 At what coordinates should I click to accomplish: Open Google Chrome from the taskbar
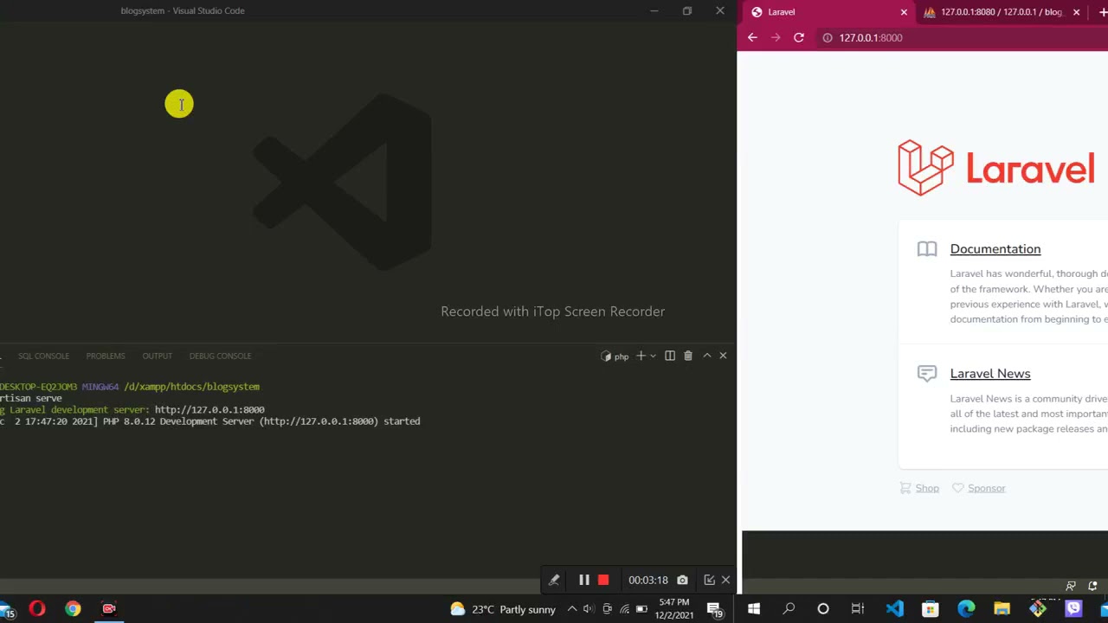point(73,609)
